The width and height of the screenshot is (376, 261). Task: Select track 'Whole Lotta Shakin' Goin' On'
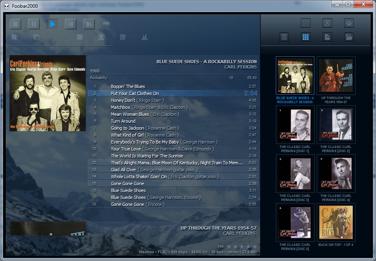173,177
